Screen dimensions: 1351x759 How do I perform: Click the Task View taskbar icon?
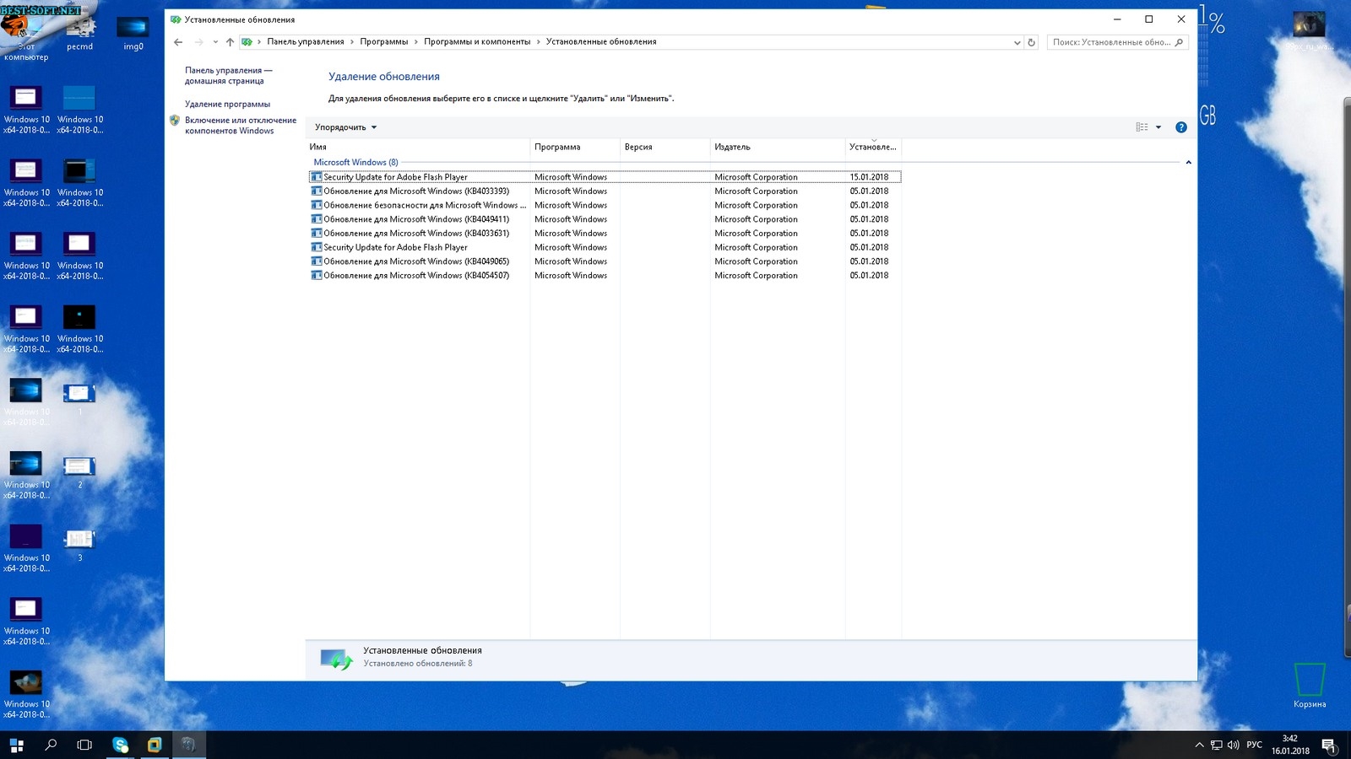coord(84,745)
